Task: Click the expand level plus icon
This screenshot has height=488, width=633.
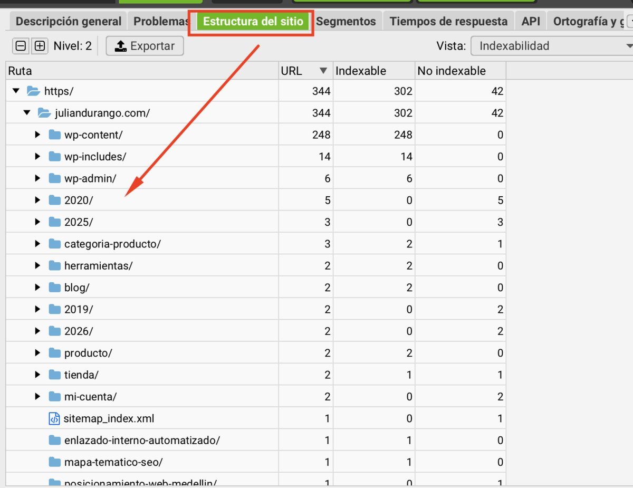Action: click(x=40, y=46)
